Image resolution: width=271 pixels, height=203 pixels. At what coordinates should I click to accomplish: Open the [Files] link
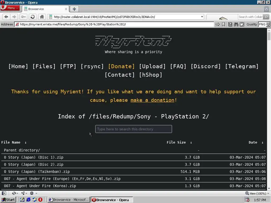(x=44, y=66)
